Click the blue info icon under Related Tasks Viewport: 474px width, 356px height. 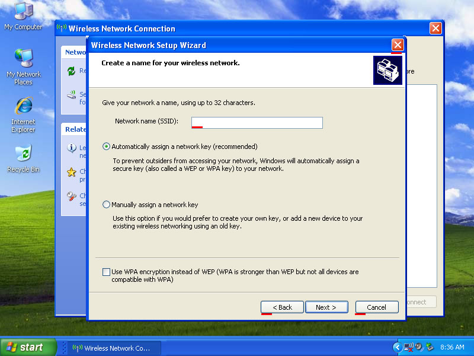click(71, 148)
